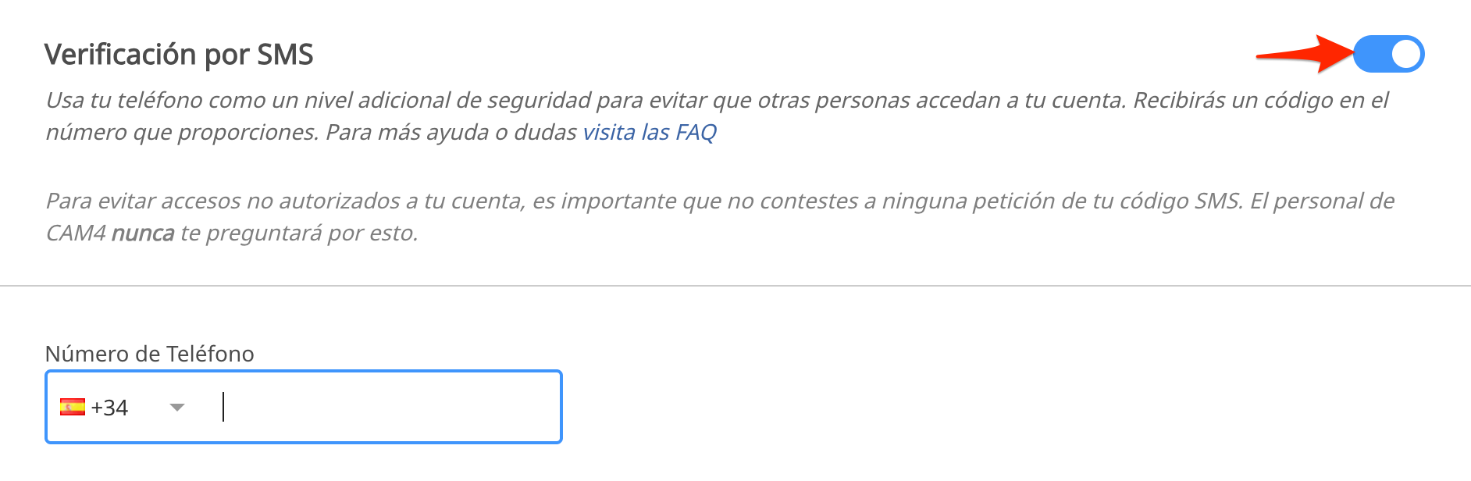Select the Número de Teléfono label
Screen dimensions: 1471x481
tap(150, 354)
